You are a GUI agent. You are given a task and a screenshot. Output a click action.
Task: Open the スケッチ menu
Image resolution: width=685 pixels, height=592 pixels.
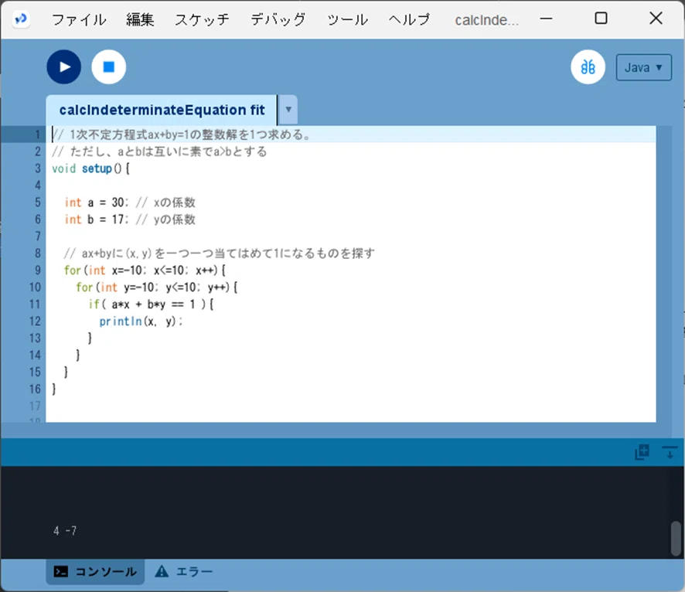203,19
